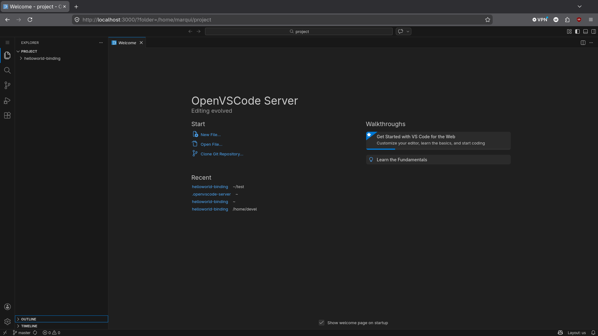Open a new browser tab
The image size is (598, 336).
click(x=76, y=7)
